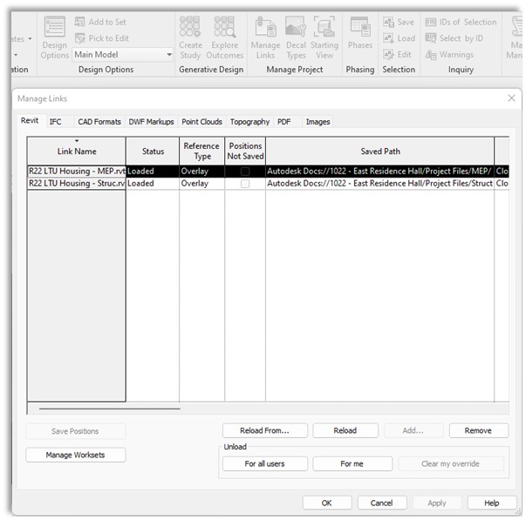Click the Status column header
The width and height of the screenshot is (526, 520).
(x=153, y=151)
